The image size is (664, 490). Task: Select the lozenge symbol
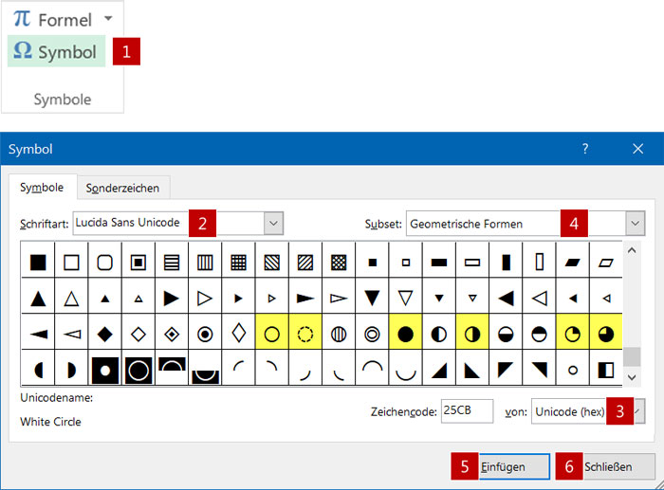pos(238,333)
